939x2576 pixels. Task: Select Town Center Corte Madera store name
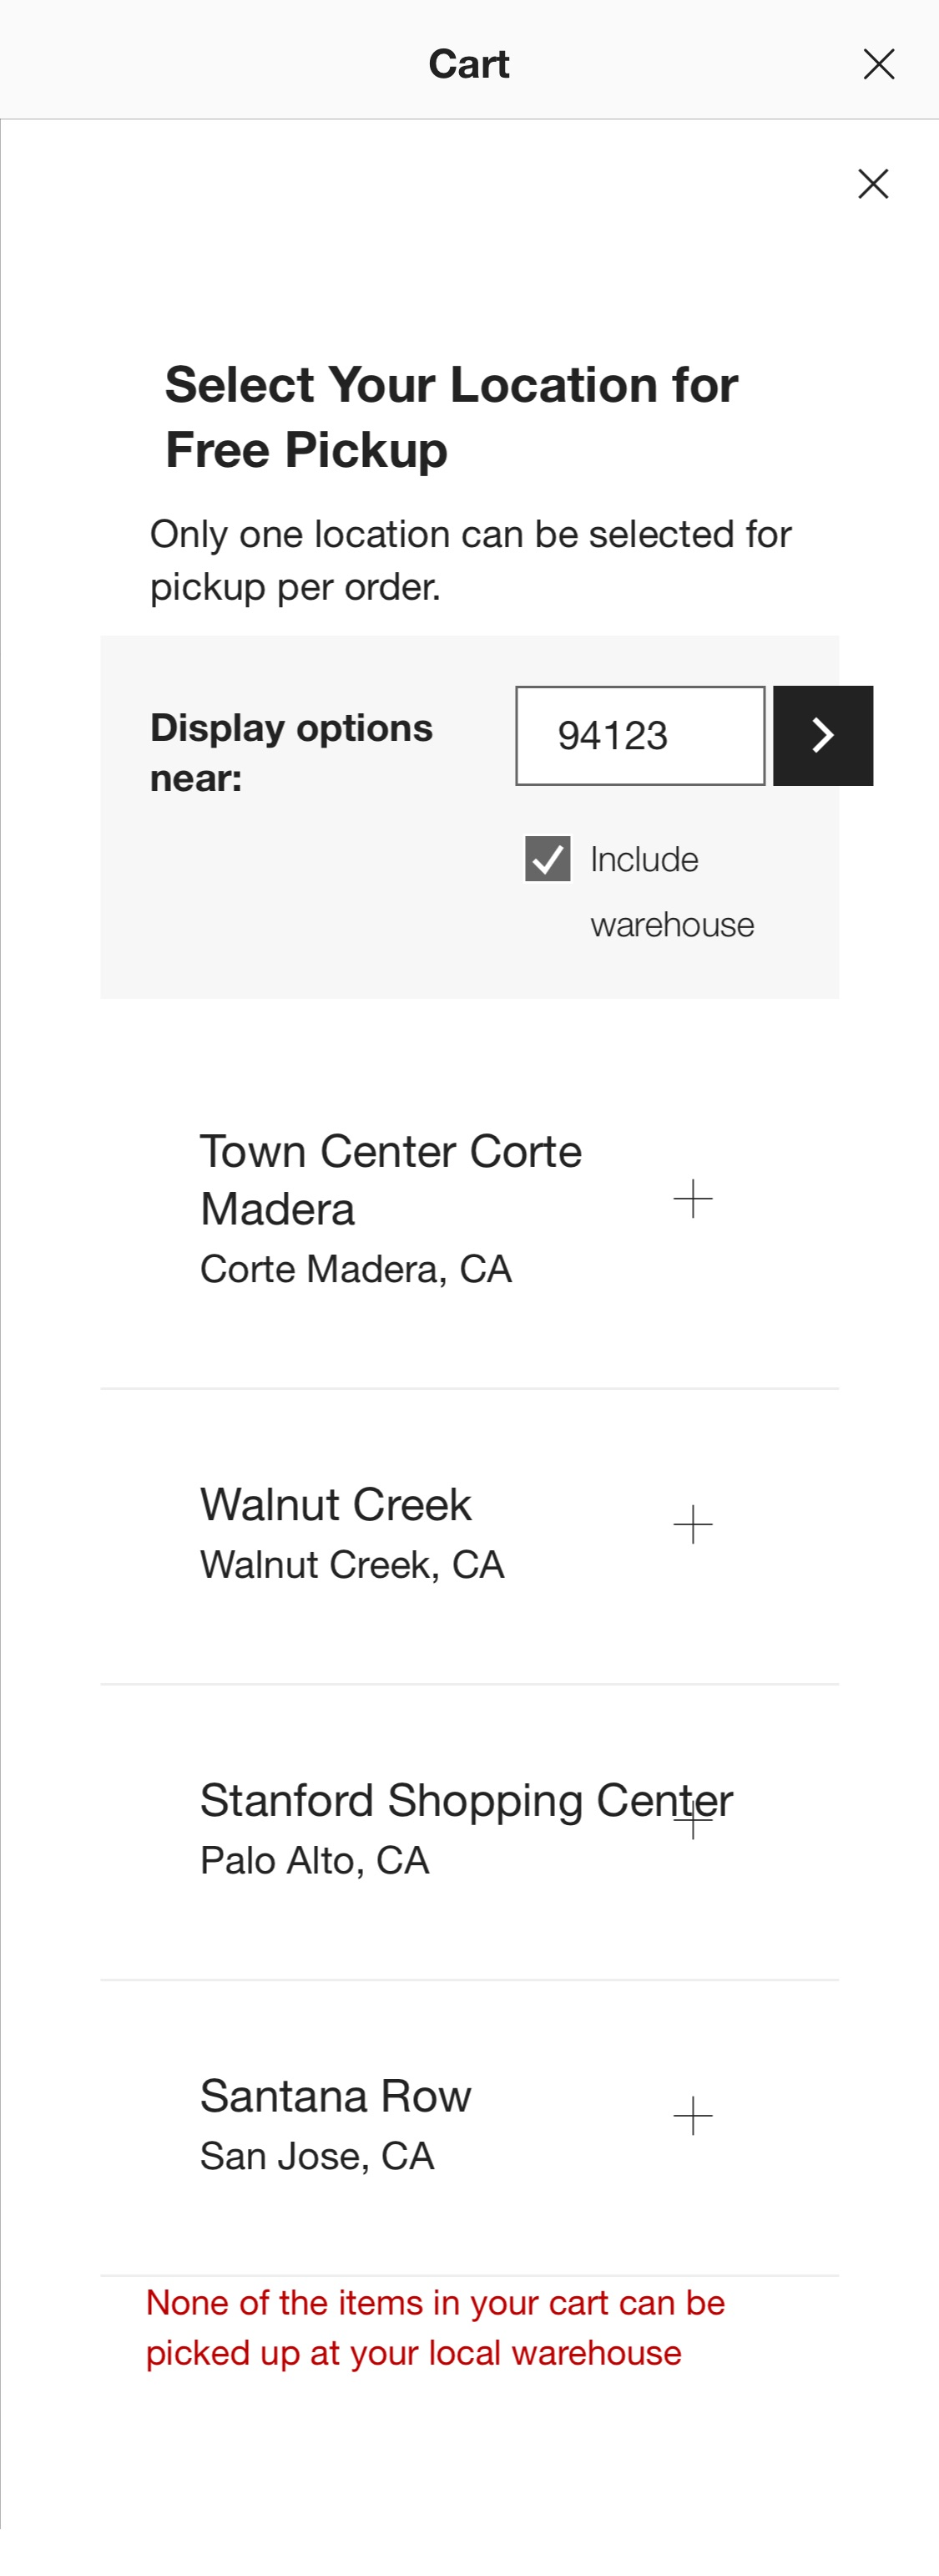(x=390, y=1180)
